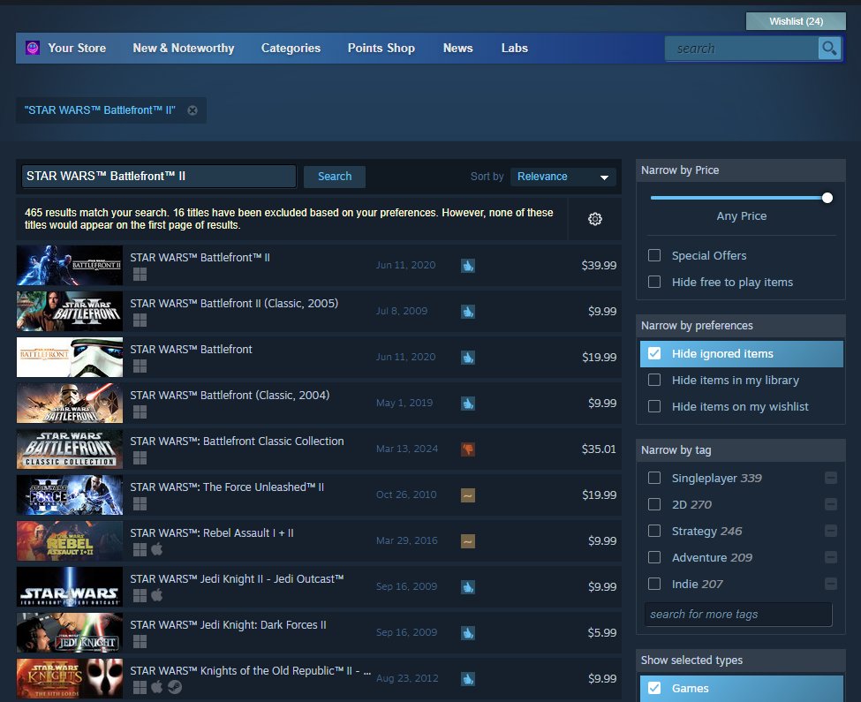Collapse the Show selected types section
This screenshot has height=702, width=861.
740,660
